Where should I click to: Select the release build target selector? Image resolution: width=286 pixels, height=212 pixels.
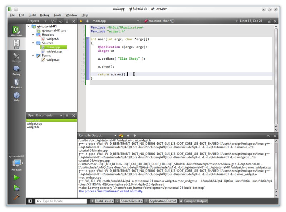click(16, 164)
